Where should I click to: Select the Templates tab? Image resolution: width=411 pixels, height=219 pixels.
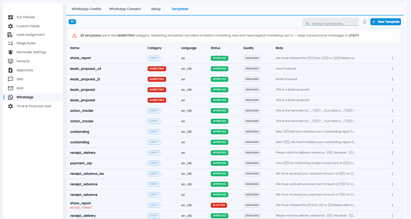[180, 9]
